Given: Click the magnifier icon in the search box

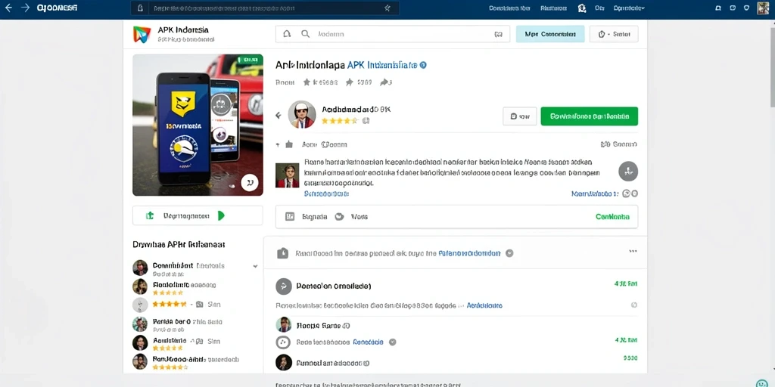Looking at the screenshot, I should (306, 34).
